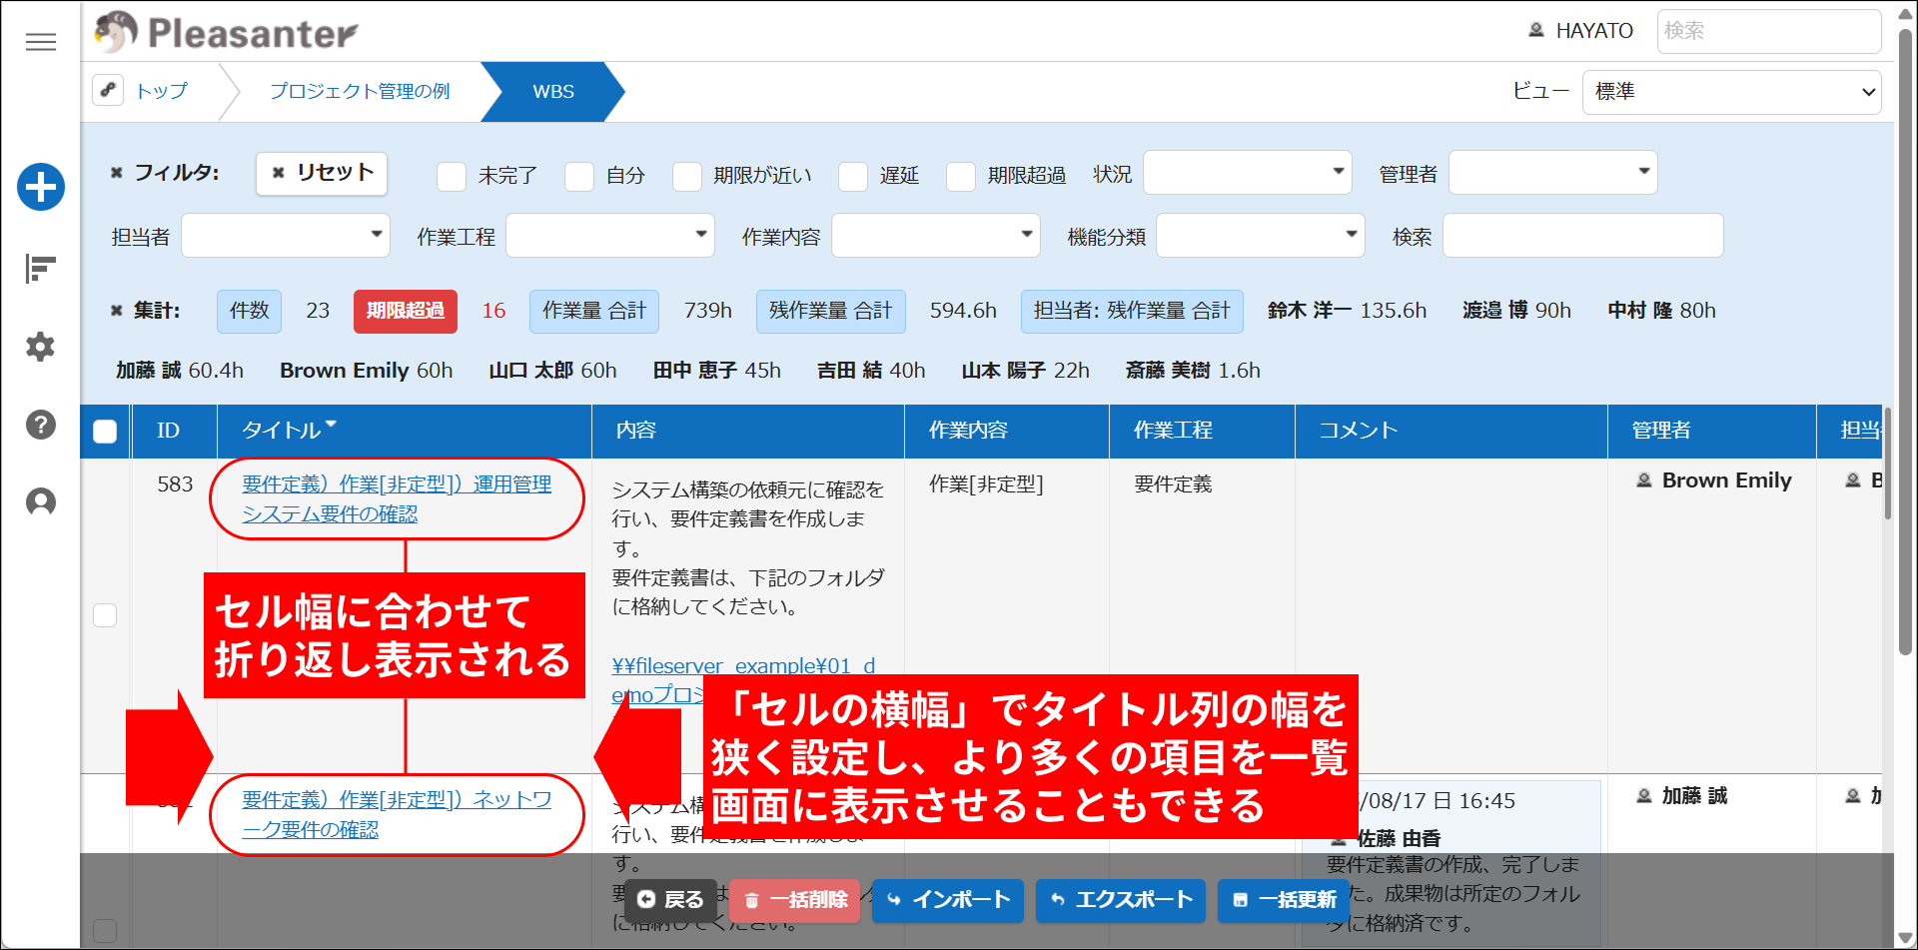
Task: Click the top-right 検索 search field
Action: tap(1769, 31)
